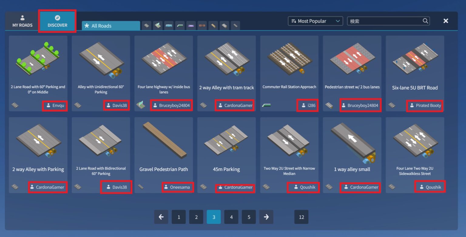Click the next page arrow
Image resolution: width=466 pixels, height=237 pixels.
pos(266,217)
